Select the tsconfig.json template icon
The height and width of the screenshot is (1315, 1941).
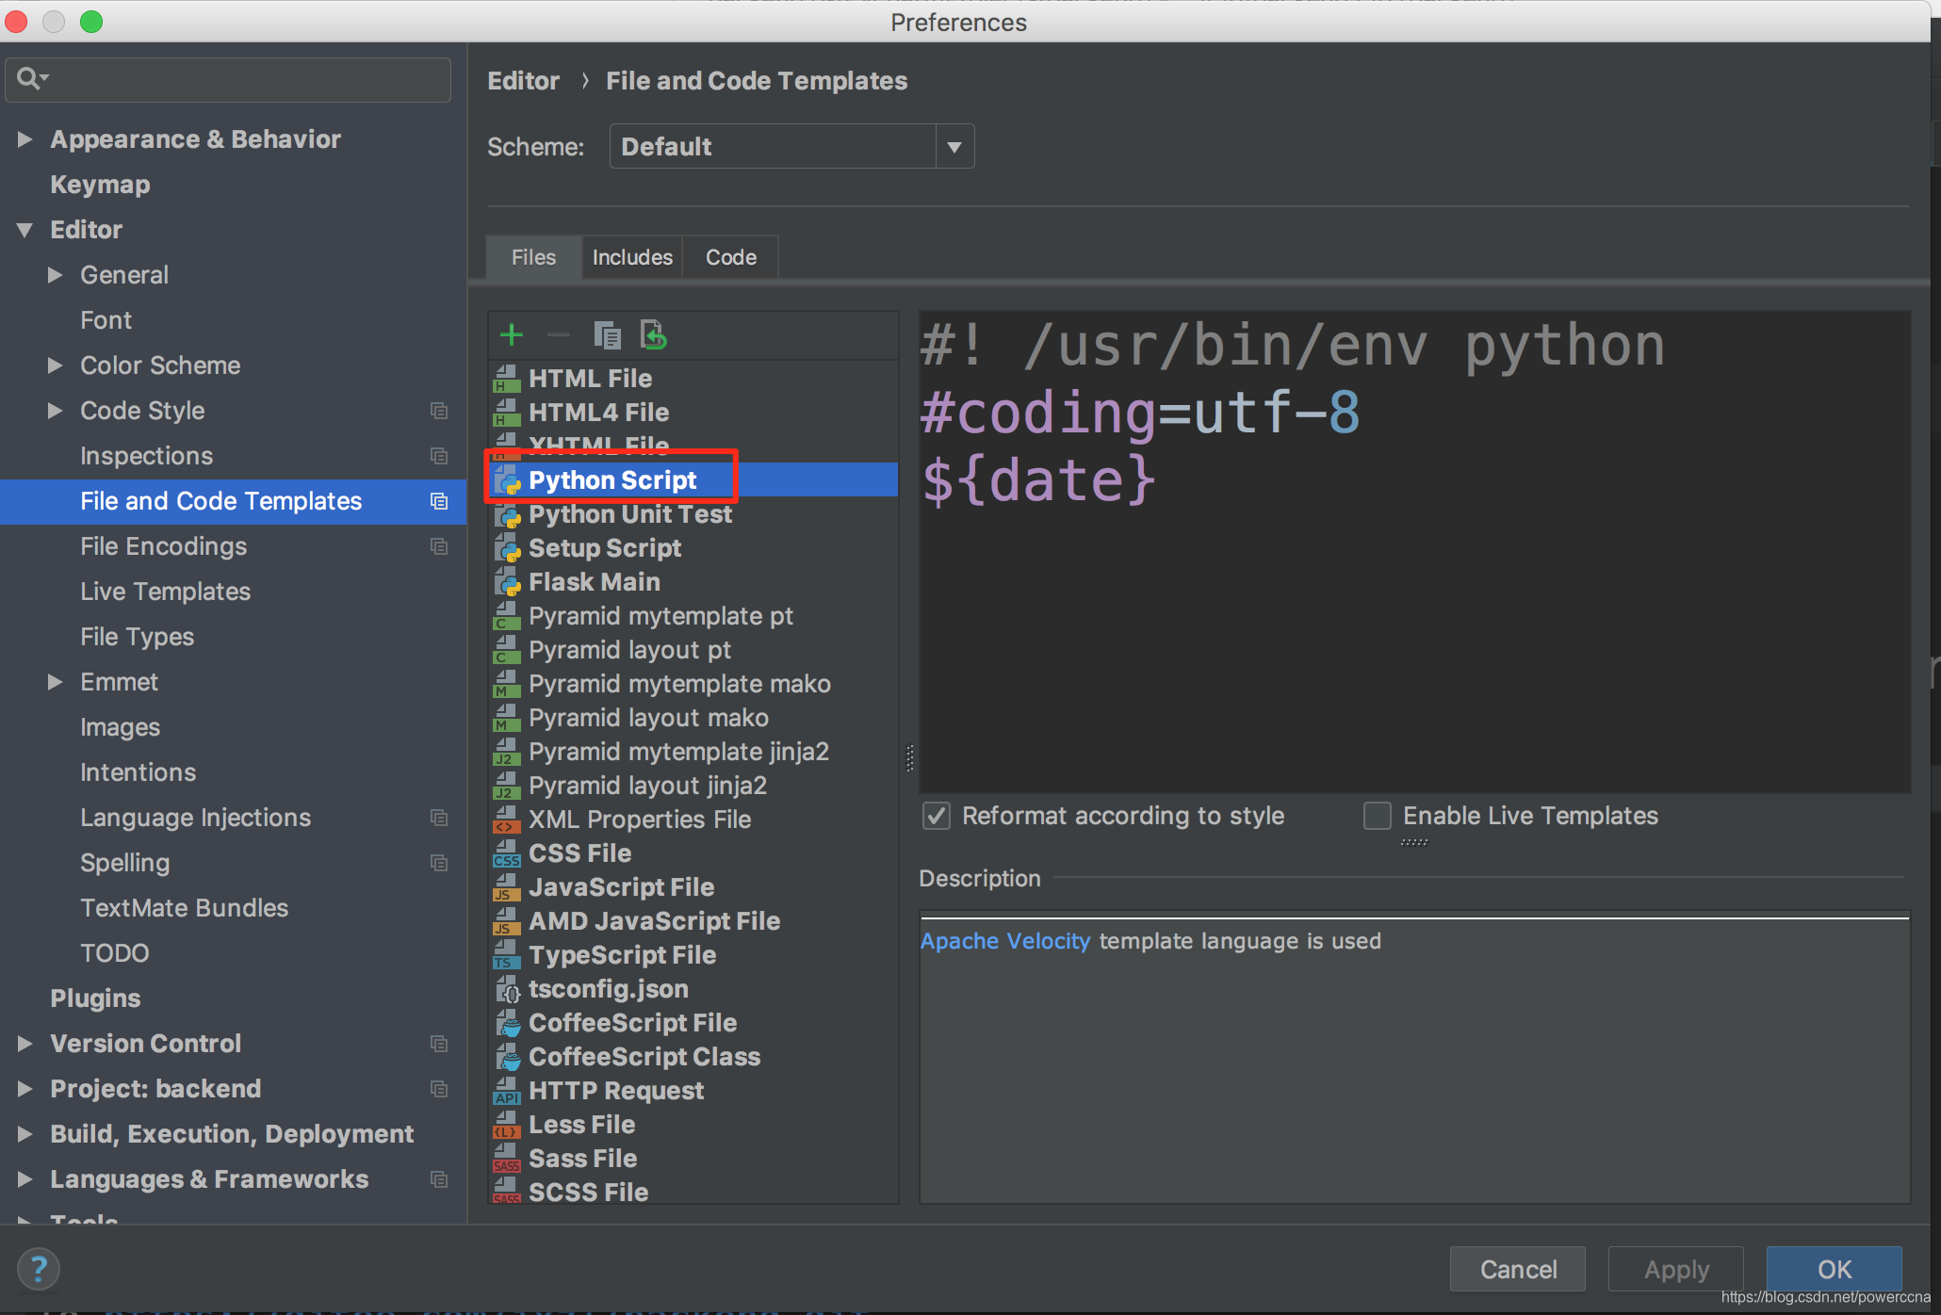click(x=508, y=989)
